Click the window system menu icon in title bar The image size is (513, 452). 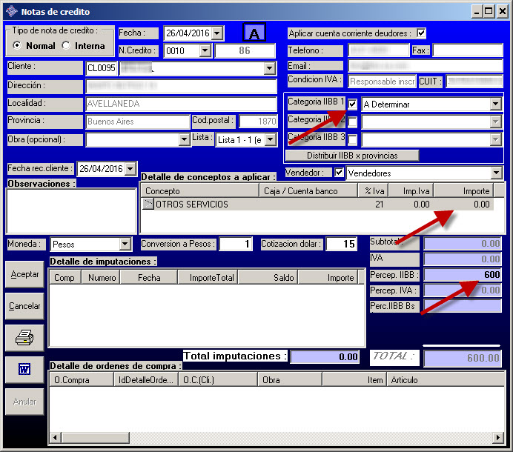10,11
